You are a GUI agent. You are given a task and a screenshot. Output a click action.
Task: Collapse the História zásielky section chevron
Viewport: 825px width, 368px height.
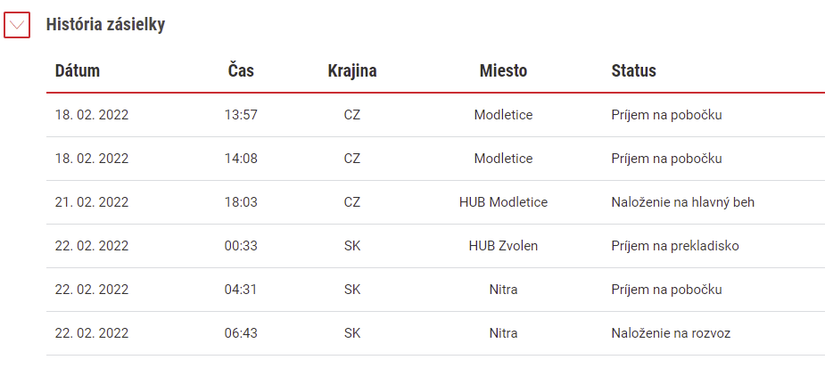[17, 25]
